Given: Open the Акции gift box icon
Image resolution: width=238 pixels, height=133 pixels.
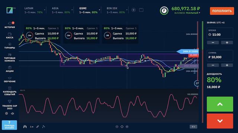Looking at the screenshot, I should (10, 67).
